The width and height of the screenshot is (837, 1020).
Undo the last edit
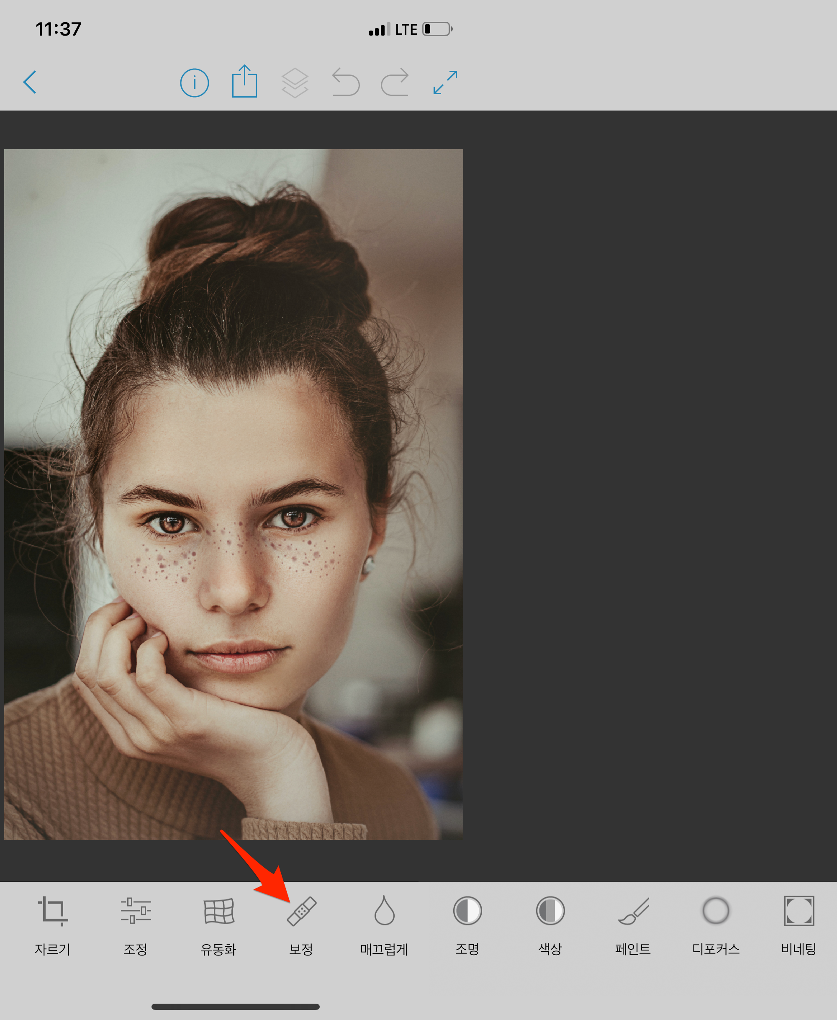346,82
